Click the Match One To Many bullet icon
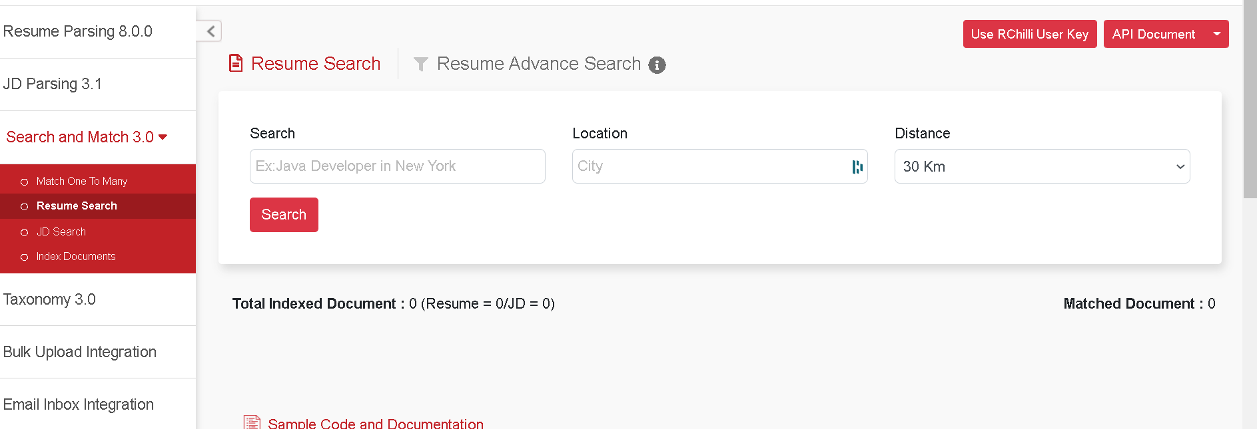 point(25,182)
